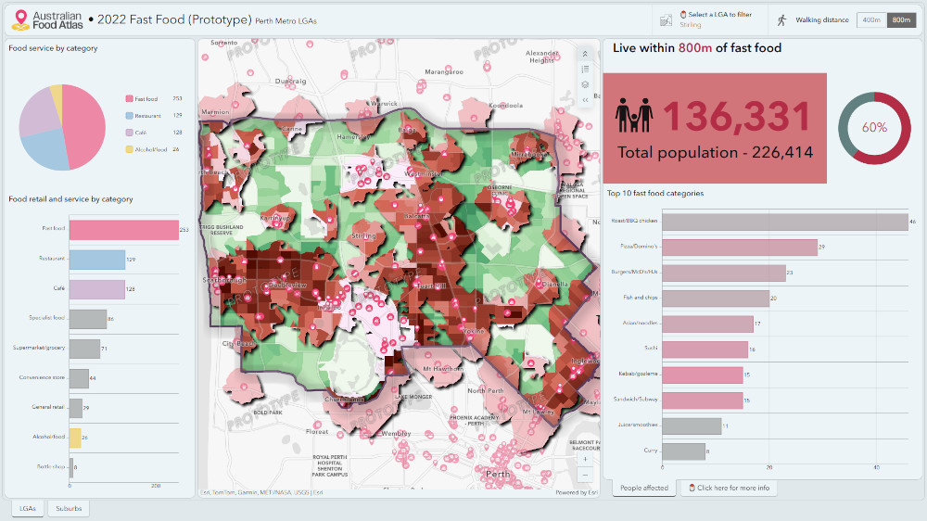Click the family people icon in population card
927x521 pixels.
click(x=634, y=116)
